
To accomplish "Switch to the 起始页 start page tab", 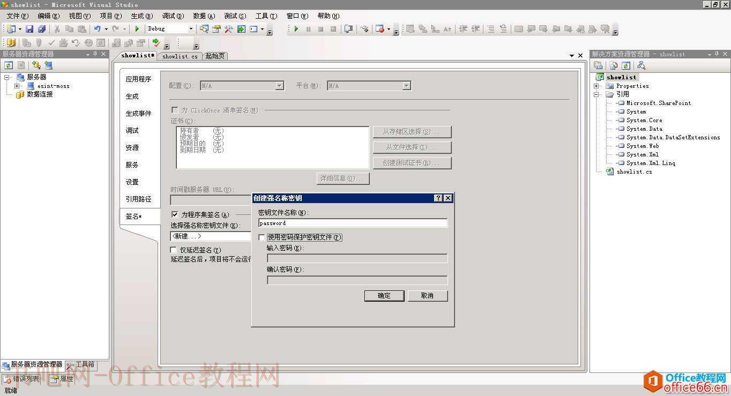I will point(215,56).
